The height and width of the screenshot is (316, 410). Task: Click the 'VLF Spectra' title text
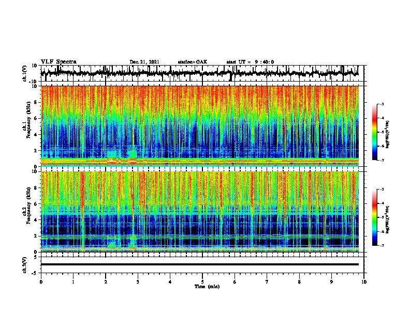58,61
